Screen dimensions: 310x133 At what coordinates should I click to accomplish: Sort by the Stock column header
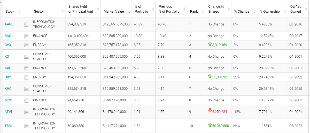[10, 12]
